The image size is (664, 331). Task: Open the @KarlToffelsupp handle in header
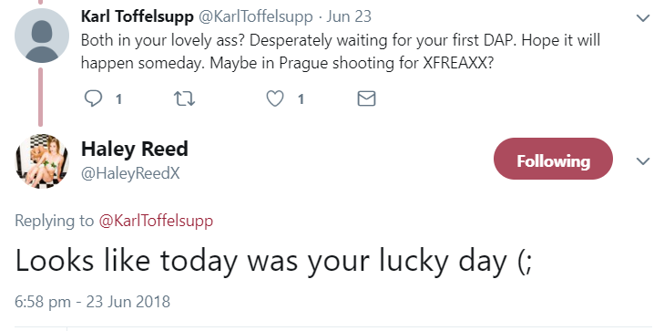click(x=255, y=16)
